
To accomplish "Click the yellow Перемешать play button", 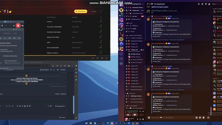I will tap(81, 11).
